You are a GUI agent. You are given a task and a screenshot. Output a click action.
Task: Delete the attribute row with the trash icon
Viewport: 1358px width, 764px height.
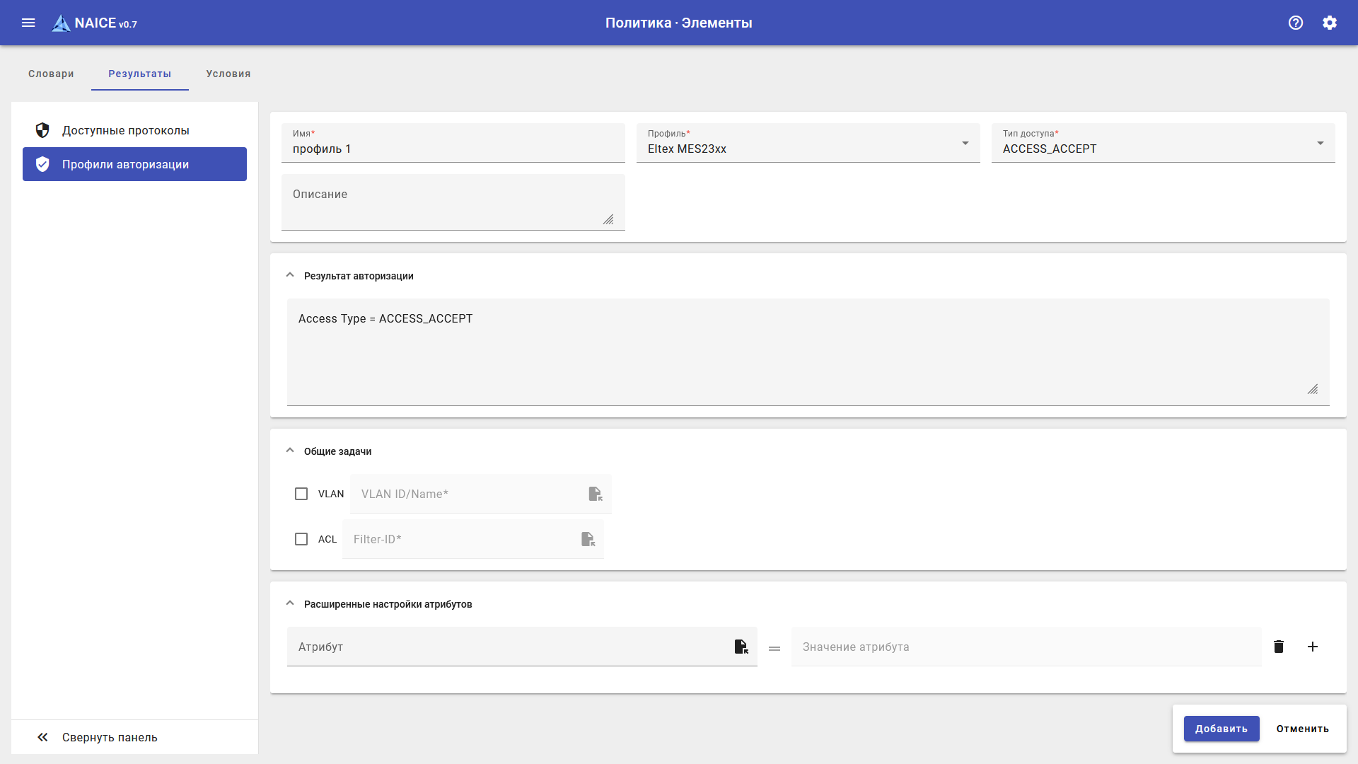coord(1279,647)
